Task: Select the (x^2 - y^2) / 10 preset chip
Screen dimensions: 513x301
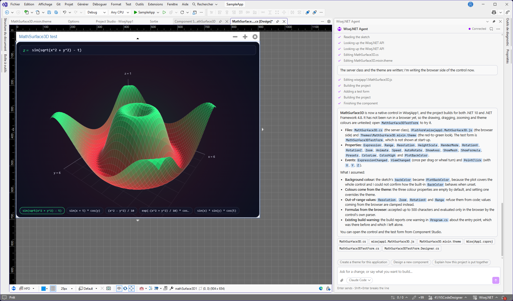Action: click(121, 211)
